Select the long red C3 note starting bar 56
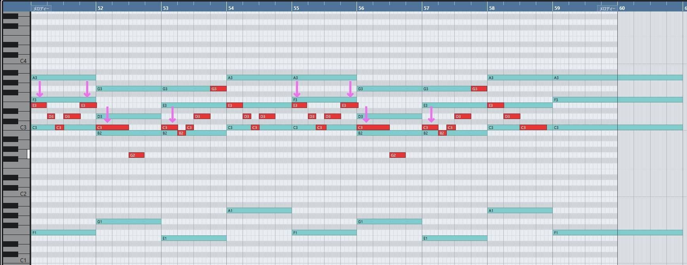Image resolution: width=687 pixels, height=265 pixels. tap(373, 127)
